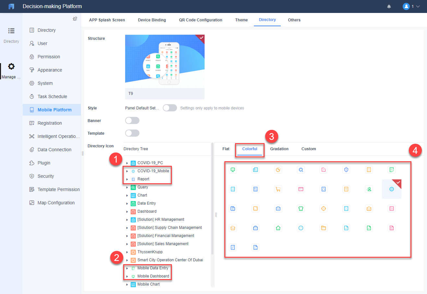Choose the green user person icon
Screen dimensions: 427x294
click(369, 189)
